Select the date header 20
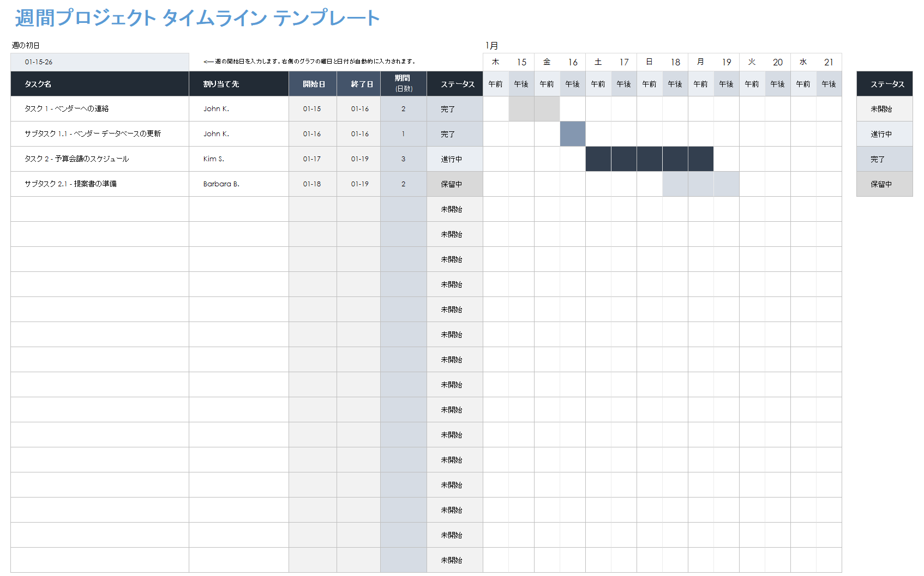Image resolution: width=924 pixels, height=576 pixels. [x=778, y=62]
